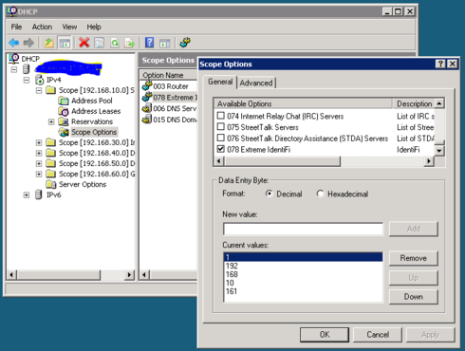Click the action pane toolbar icon

click(x=165, y=43)
